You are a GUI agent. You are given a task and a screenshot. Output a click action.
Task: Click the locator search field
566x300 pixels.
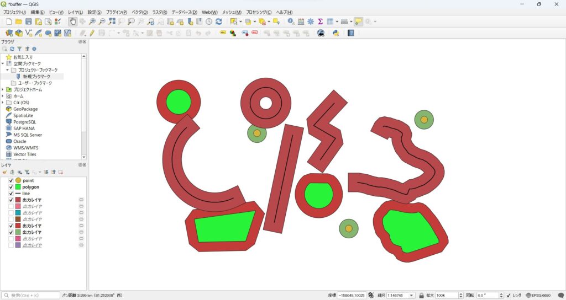pyautogui.click(x=32, y=296)
